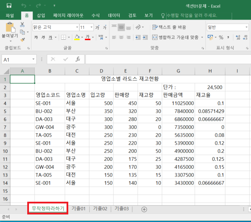Open the 삽입 ribbon tab

coord(41,15)
